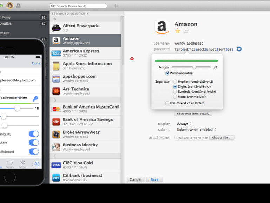270x203 pixels.
Task: Click the Apple Store Information note icon
Action: pos(56,66)
